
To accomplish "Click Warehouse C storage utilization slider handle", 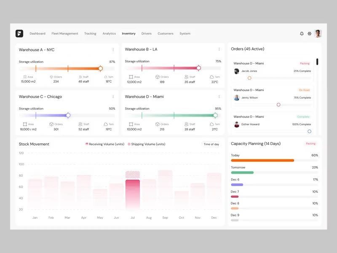I will pyautogui.click(x=68, y=115).
